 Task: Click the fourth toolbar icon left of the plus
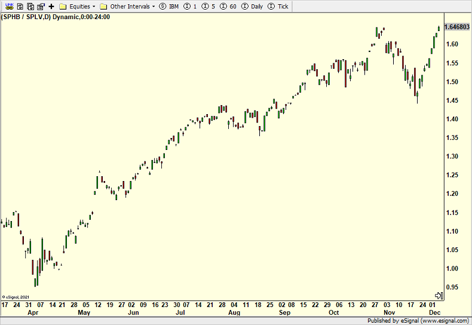(40, 6)
